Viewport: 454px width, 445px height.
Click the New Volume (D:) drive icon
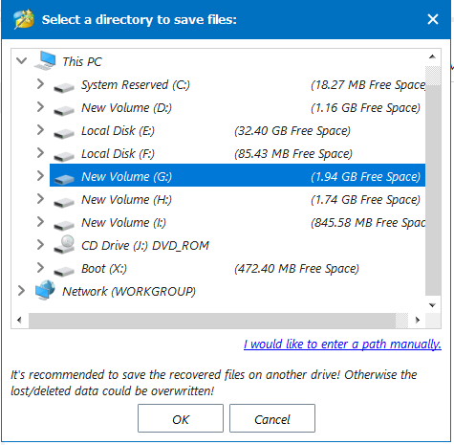[x=64, y=110]
